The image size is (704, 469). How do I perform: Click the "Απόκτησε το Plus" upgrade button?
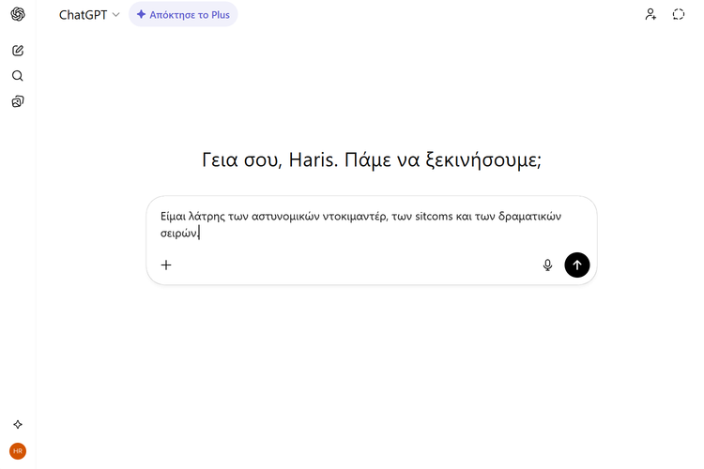183,15
